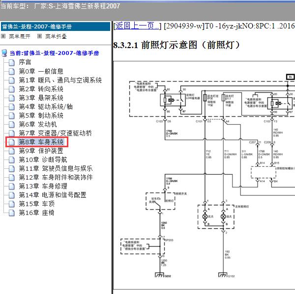Click the page icon next to 第11章
This screenshot has height=294, width=295.
[12, 169]
